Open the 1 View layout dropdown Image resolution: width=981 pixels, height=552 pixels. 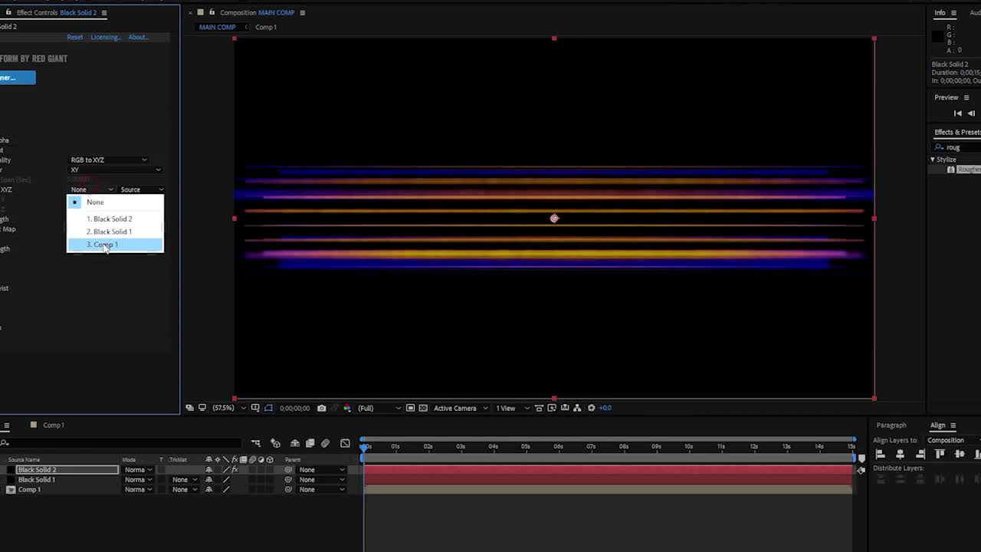tap(512, 408)
